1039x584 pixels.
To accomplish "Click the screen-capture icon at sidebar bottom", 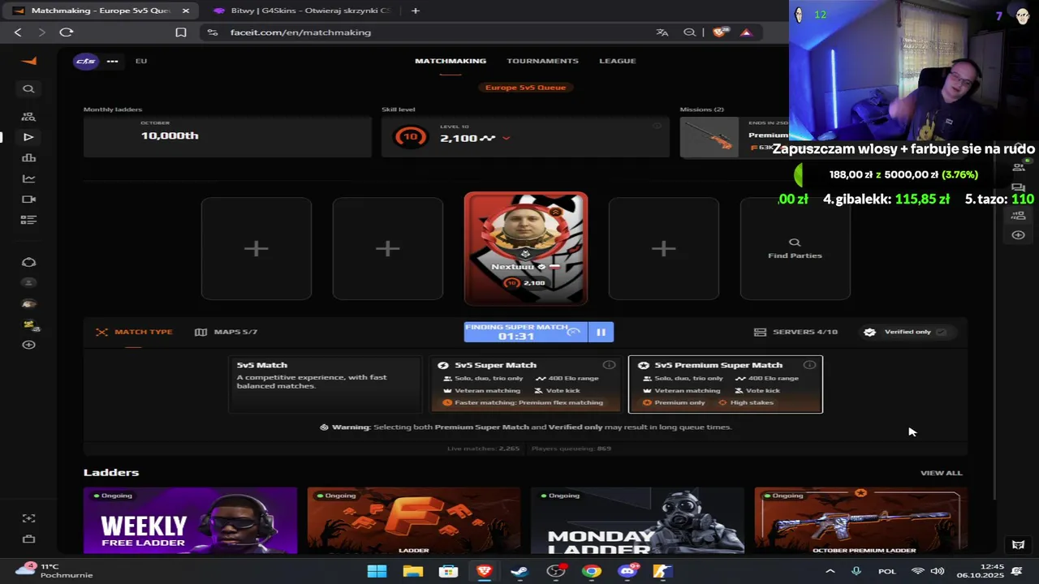I will pyautogui.click(x=28, y=518).
